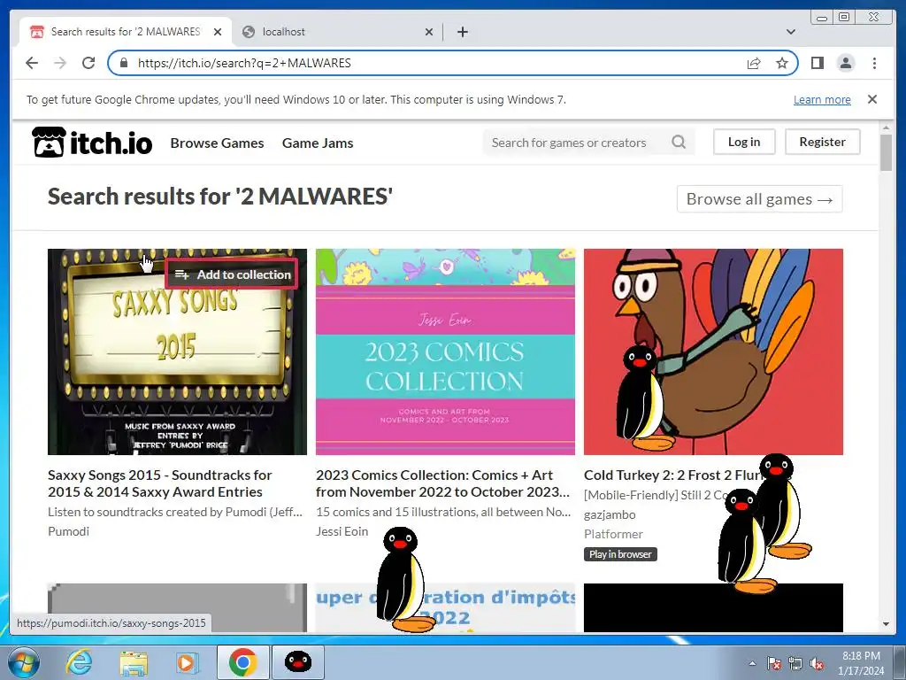Click the Action Center flag icon

[x=773, y=664]
